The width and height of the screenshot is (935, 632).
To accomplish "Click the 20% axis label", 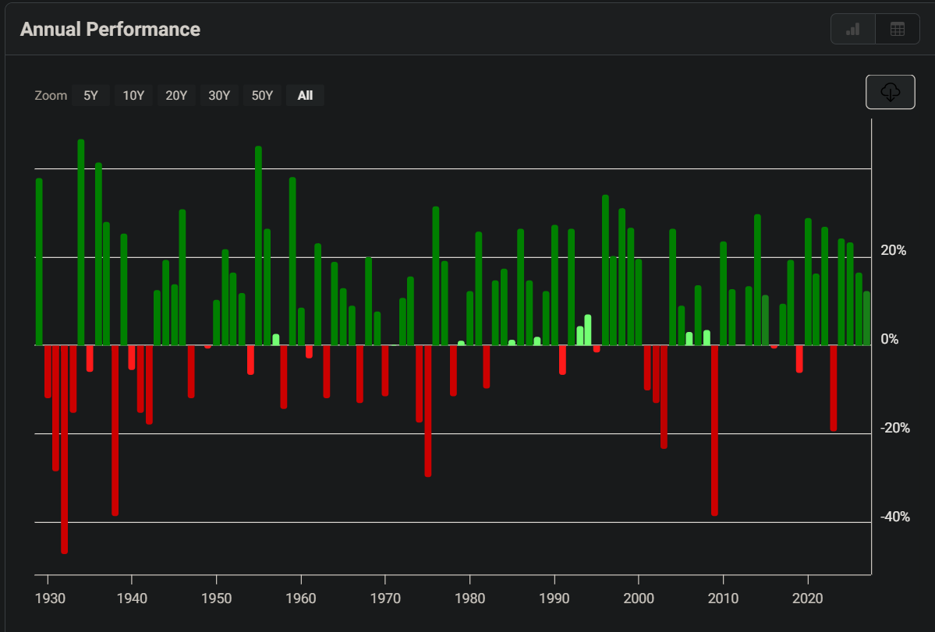I will (x=893, y=250).
